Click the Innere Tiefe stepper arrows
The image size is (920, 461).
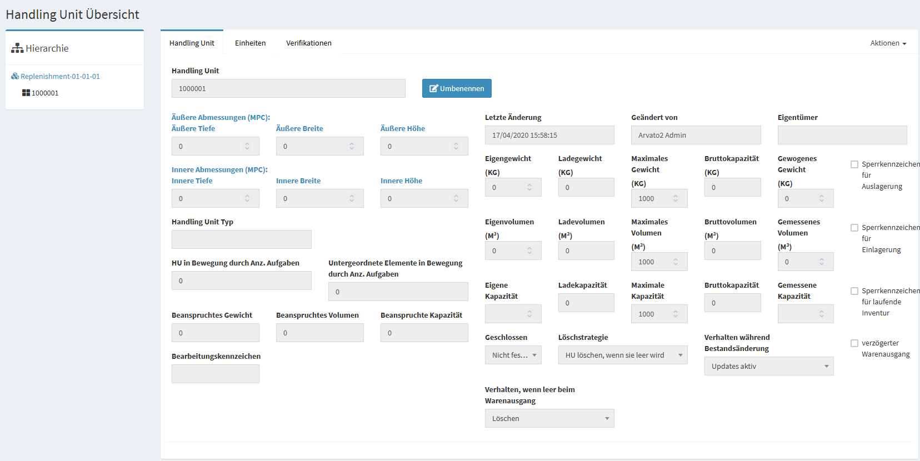(x=247, y=198)
